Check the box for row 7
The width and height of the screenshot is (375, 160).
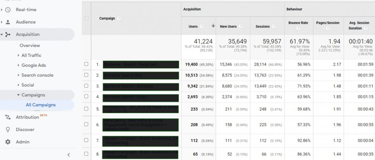(x=86, y=140)
